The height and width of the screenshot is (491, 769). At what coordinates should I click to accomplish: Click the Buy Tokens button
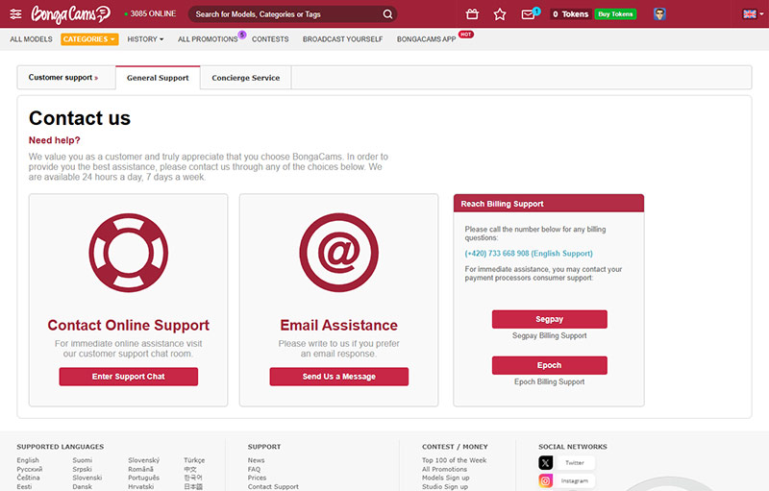(615, 14)
